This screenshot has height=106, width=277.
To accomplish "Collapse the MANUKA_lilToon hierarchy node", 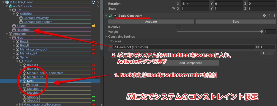I will coord(3,2).
